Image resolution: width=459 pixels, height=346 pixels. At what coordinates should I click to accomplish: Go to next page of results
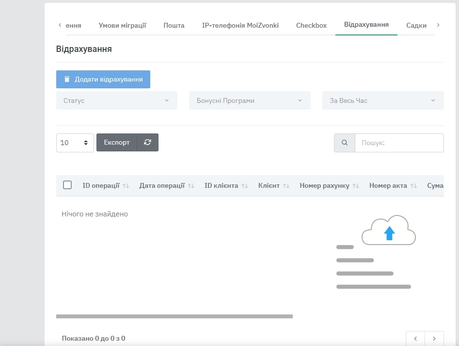pyautogui.click(x=434, y=338)
